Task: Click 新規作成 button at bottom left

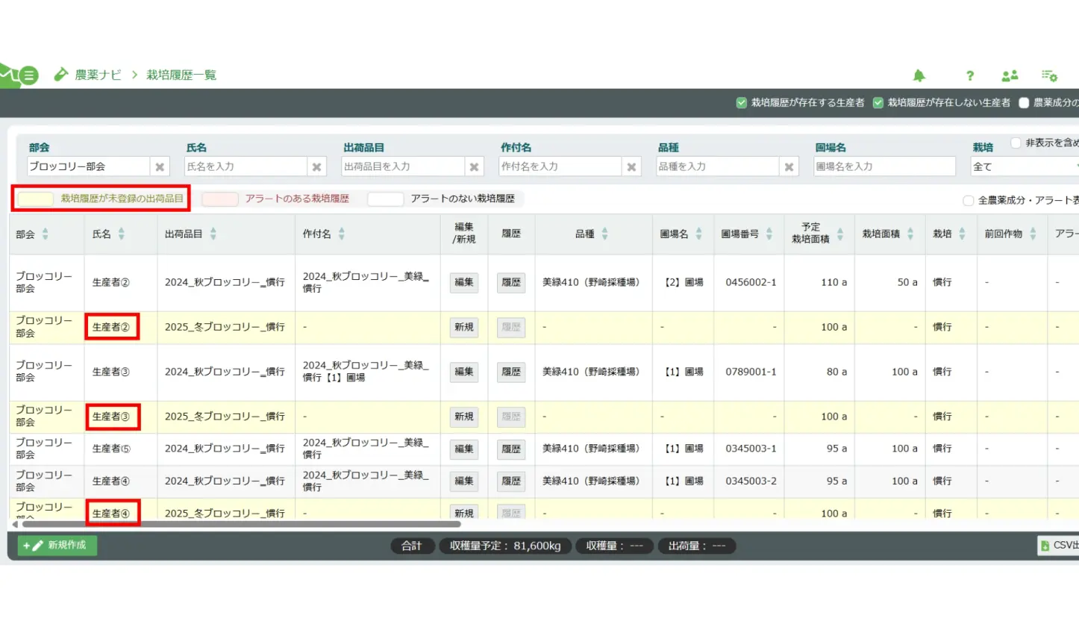Action: (57, 546)
